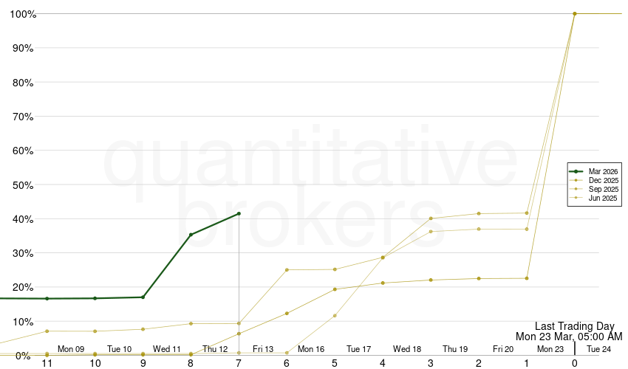Select Mar 2026 data point at day 7

(239, 214)
